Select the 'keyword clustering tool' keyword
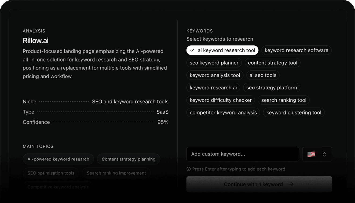355x203 pixels. (x=294, y=113)
